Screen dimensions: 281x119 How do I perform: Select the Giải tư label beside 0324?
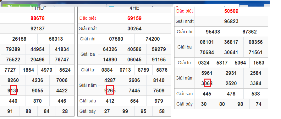[x=185, y=63]
